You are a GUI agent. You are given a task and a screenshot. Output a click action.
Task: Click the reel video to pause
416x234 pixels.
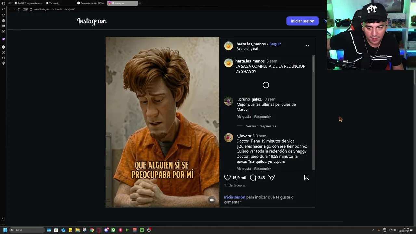pyautogui.click(x=162, y=122)
